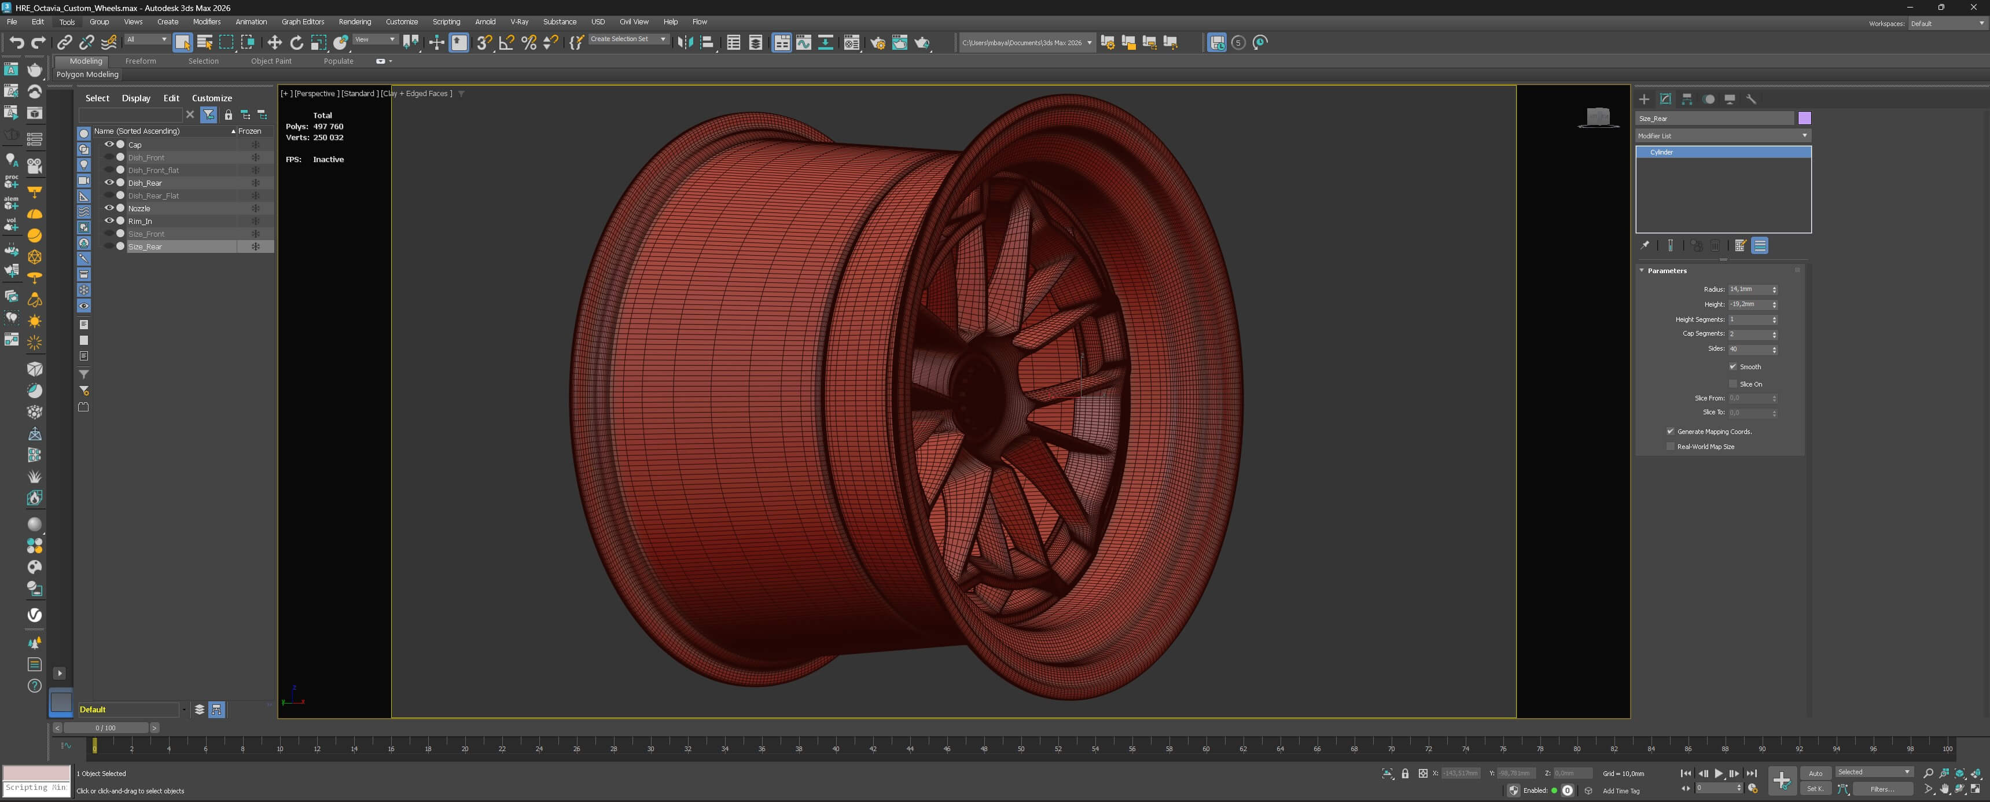Open the Create tab in command panel

1644,99
